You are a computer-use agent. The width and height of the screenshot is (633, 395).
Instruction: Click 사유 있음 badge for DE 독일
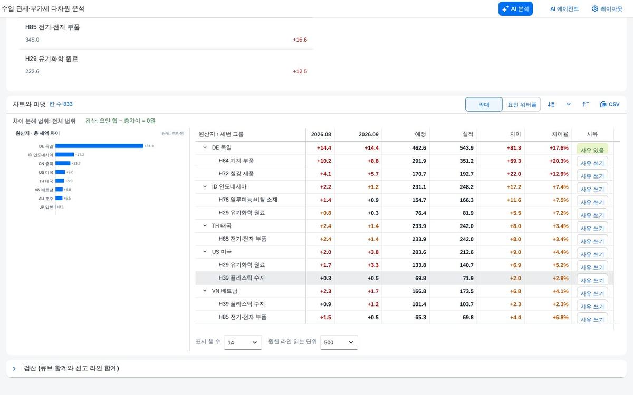[592, 149]
